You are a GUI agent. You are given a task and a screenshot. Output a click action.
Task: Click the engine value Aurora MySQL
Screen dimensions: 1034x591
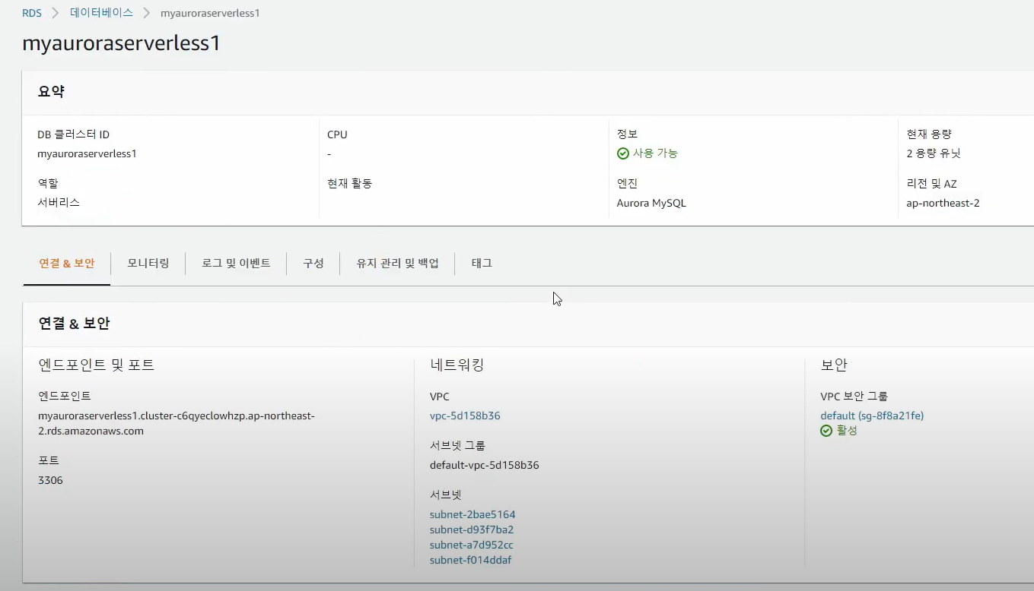[651, 204]
